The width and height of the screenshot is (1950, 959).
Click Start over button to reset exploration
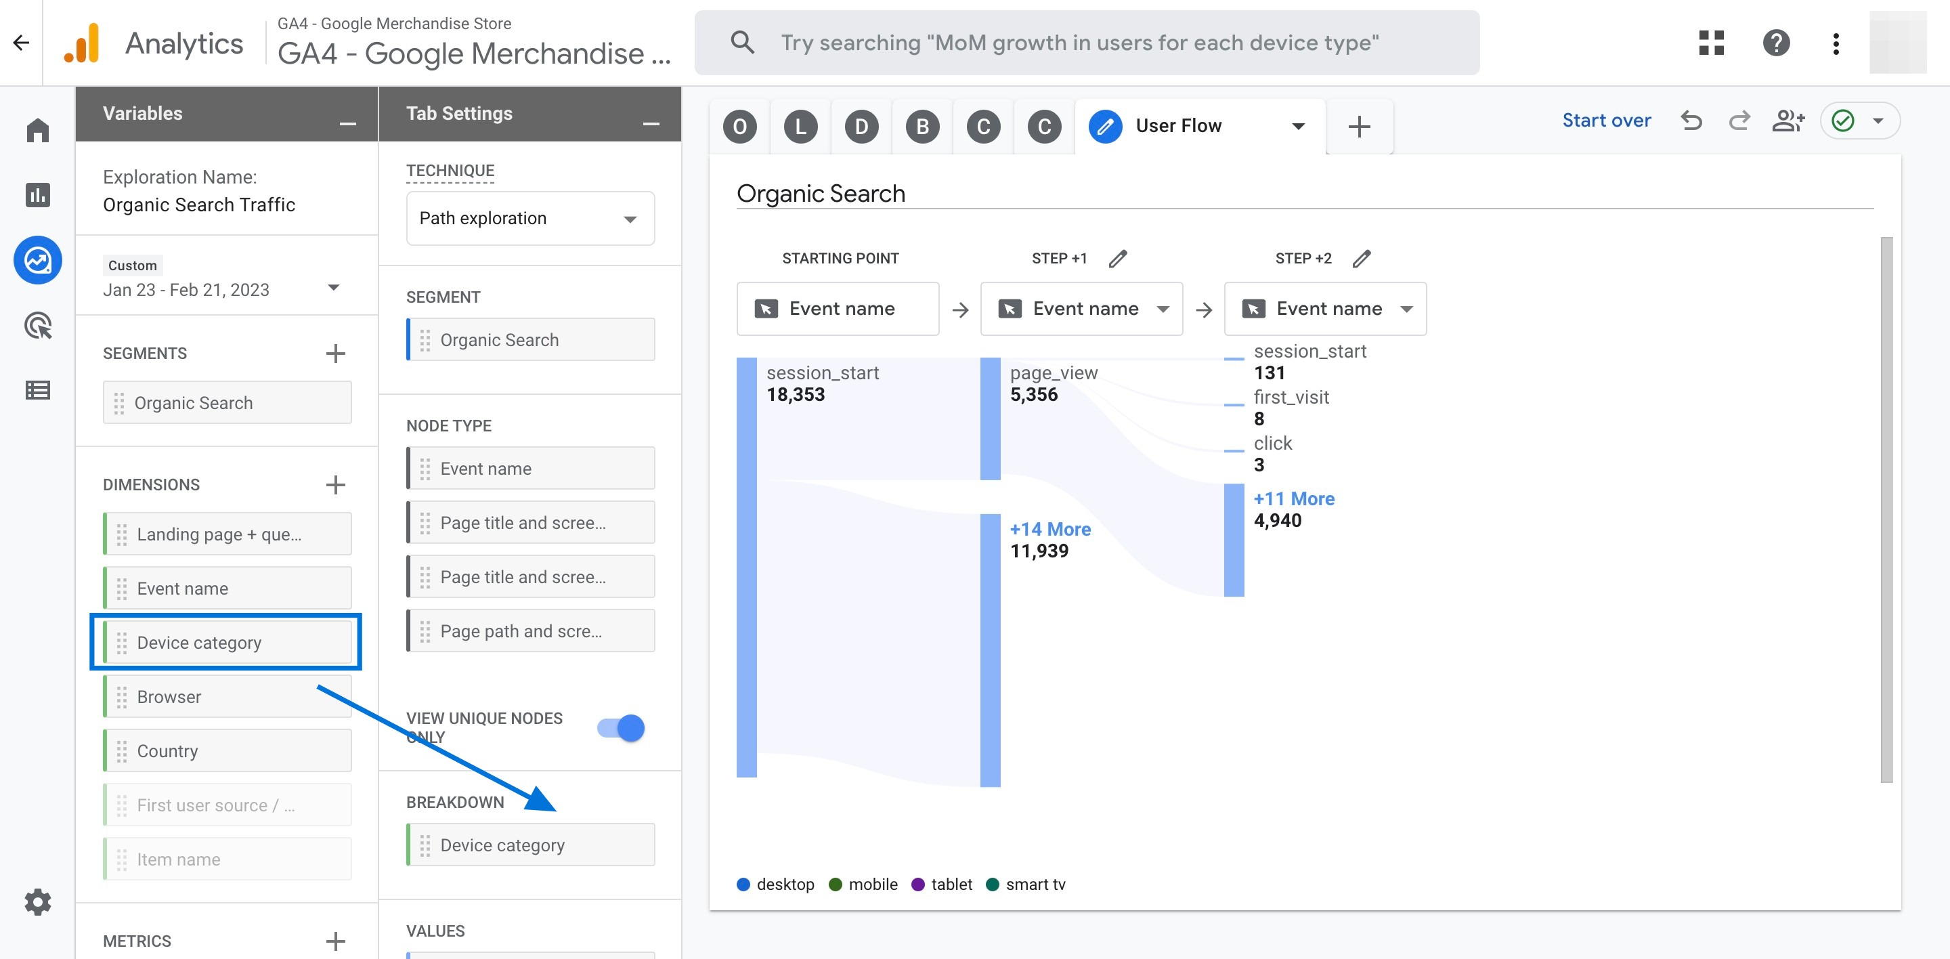tap(1607, 121)
